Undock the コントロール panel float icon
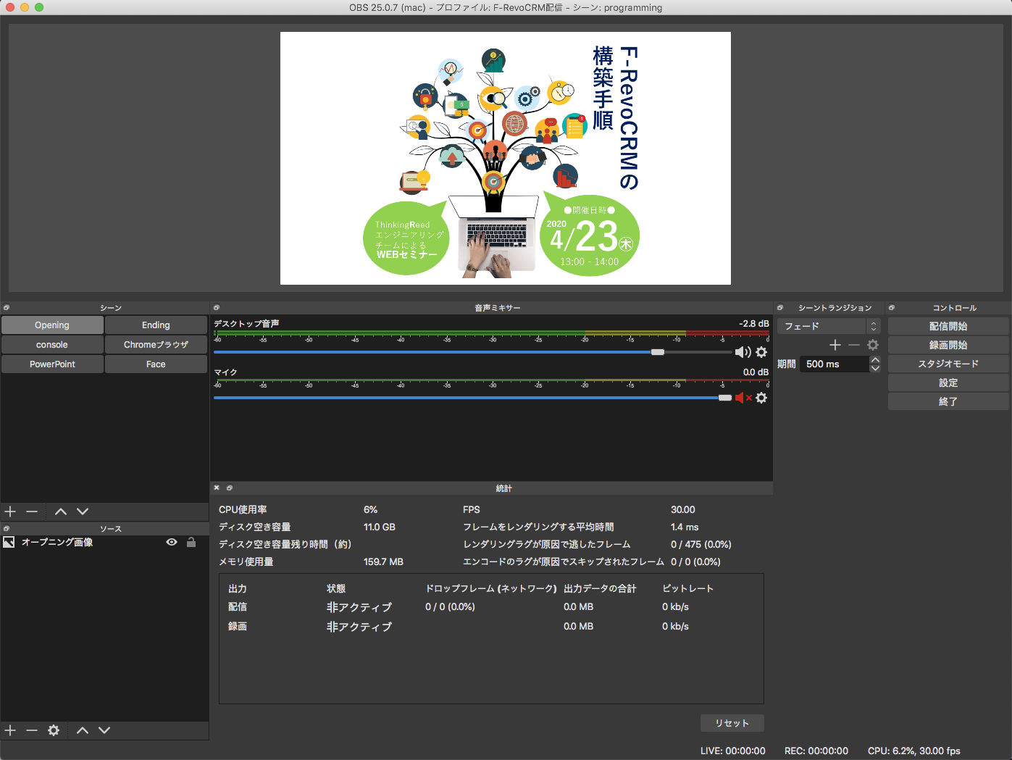This screenshot has height=760, width=1012. pos(892,308)
